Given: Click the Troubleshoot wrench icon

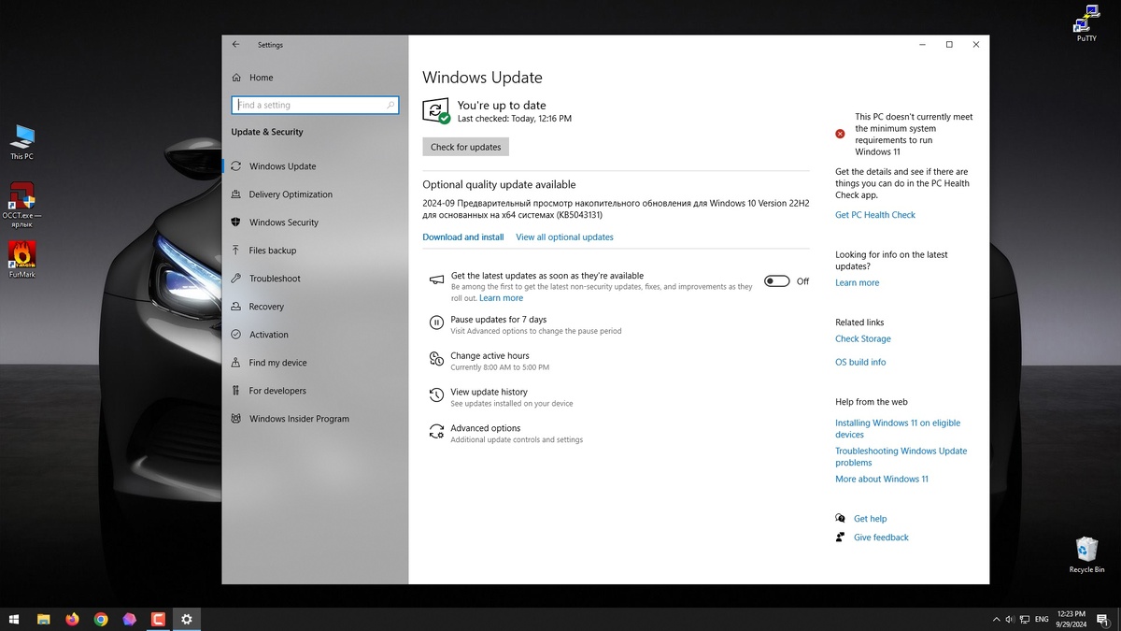Looking at the screenshot, I should click(x=236, y=279).
